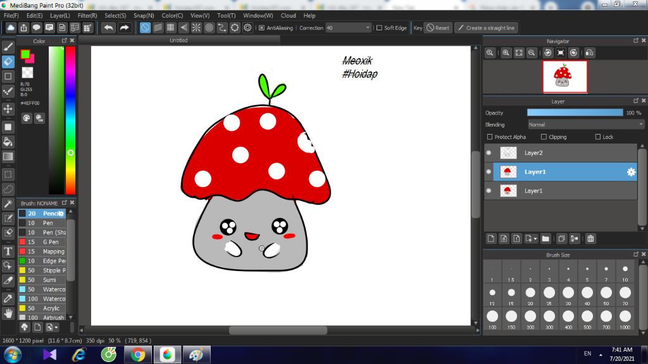
Task: Click the Create a straight line button
Action: click(x=487, y=28)
